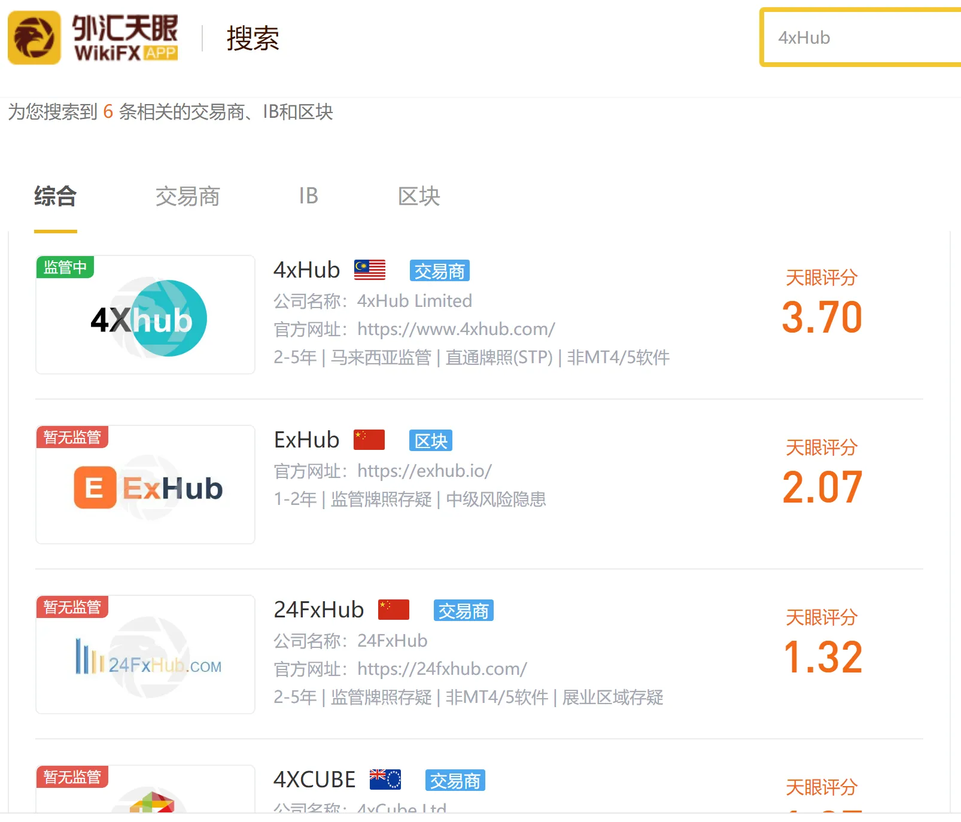Open the 24FxHub.com logo thumbnail
This screenshot has height=822, width=961.
(x=145, y=654)
